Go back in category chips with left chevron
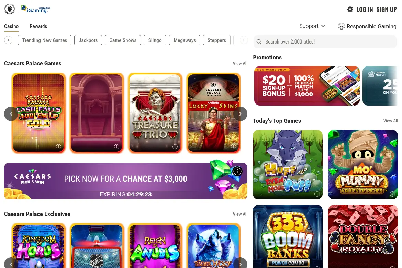The height and width of the screenshot is (268, 402). pos(8,40)
